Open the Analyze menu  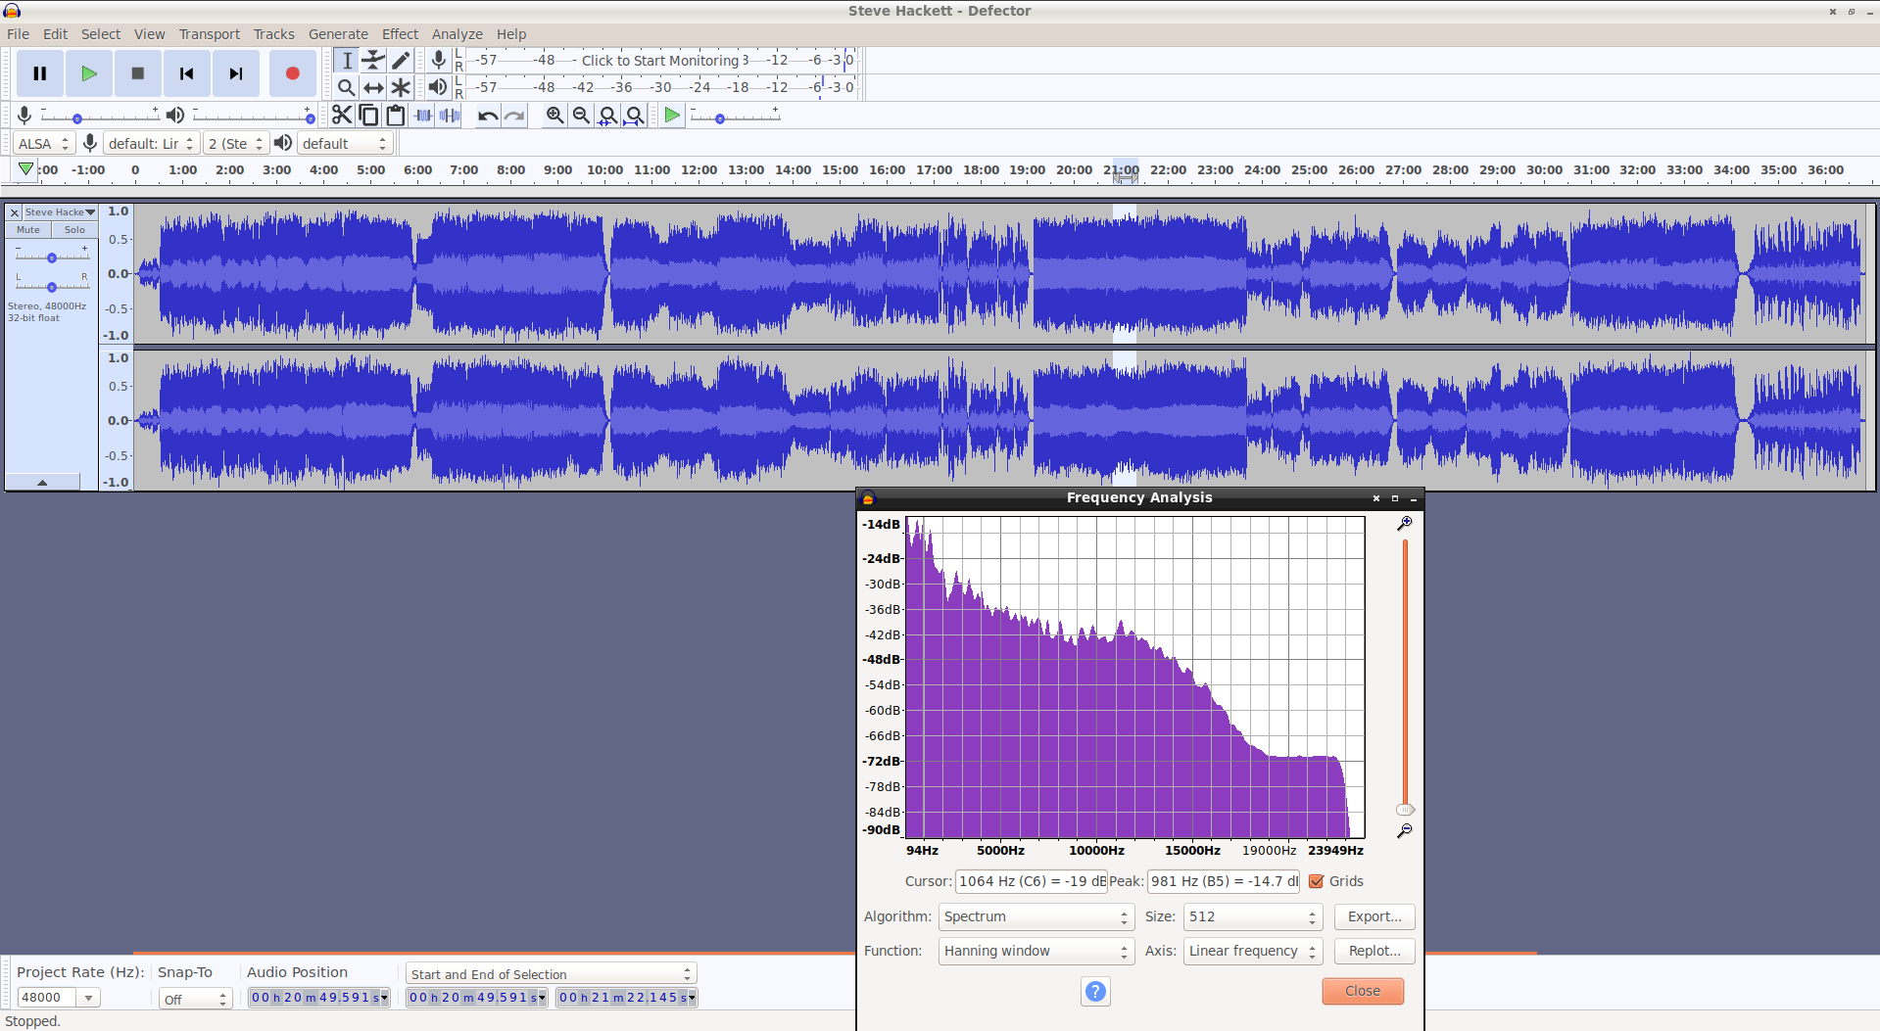458,34
